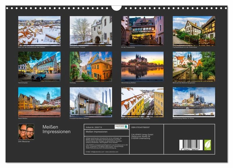Open the An der Frauenkirche photo
Image resolution: width=233 pixels, height=168 pixels.
(142, 31)
